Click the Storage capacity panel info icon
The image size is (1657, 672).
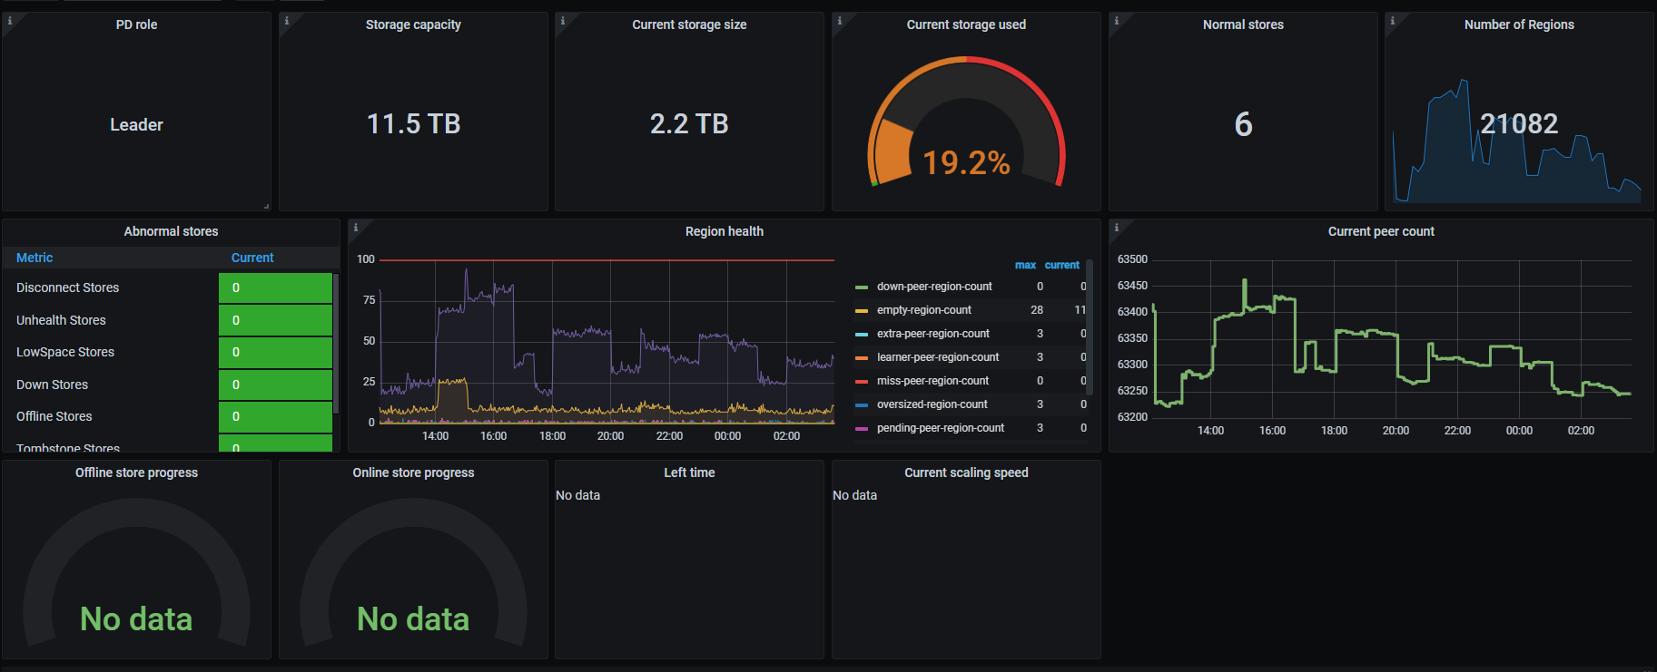point(286,21)
